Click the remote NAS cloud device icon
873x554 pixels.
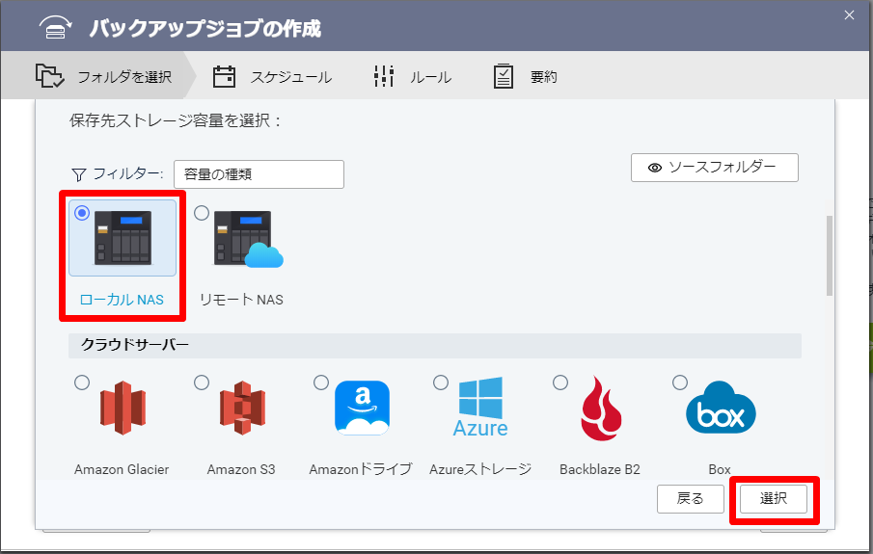point(248,239)
